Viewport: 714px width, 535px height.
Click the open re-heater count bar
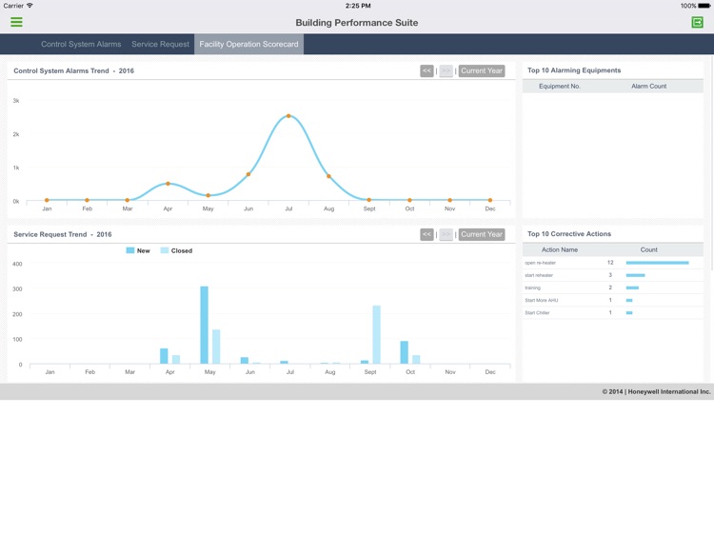tap(657, 263)
